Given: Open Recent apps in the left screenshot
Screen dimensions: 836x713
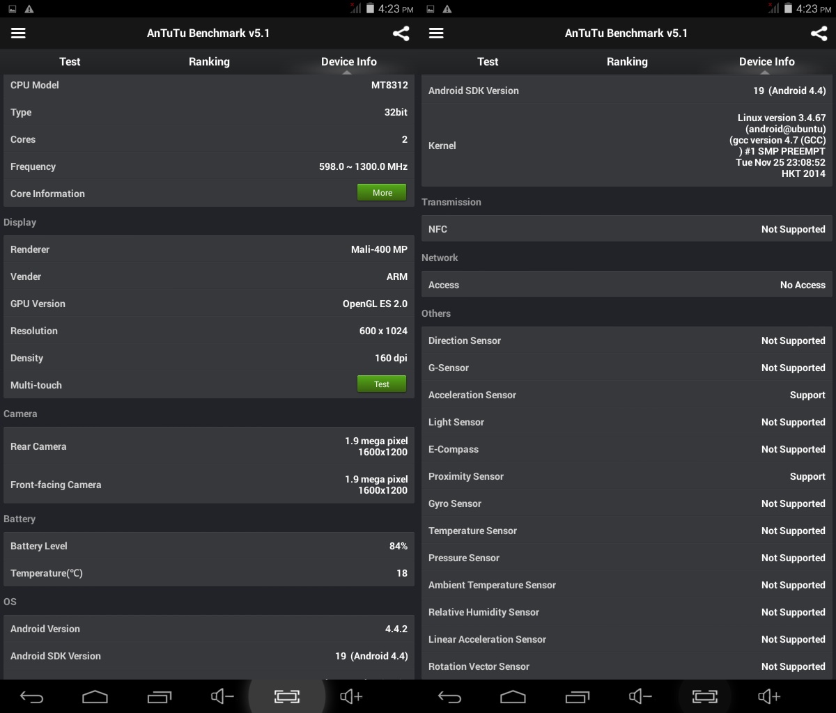Looking at the screenshot, I should tap(160, 696).
